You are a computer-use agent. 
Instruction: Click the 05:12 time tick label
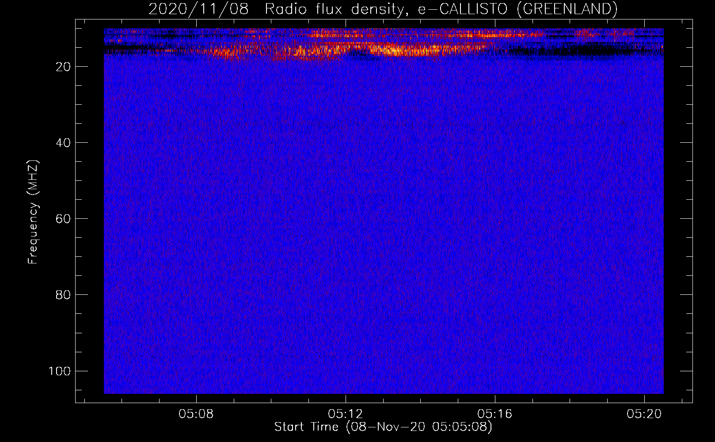(346, 414)
